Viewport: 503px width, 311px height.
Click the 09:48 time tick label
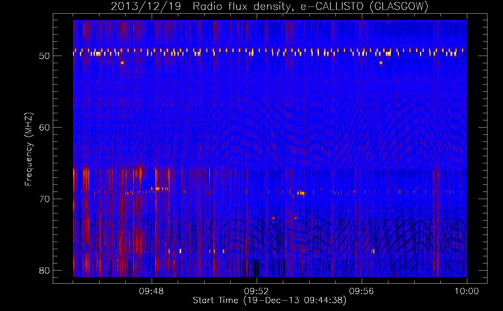coord(151,291)
